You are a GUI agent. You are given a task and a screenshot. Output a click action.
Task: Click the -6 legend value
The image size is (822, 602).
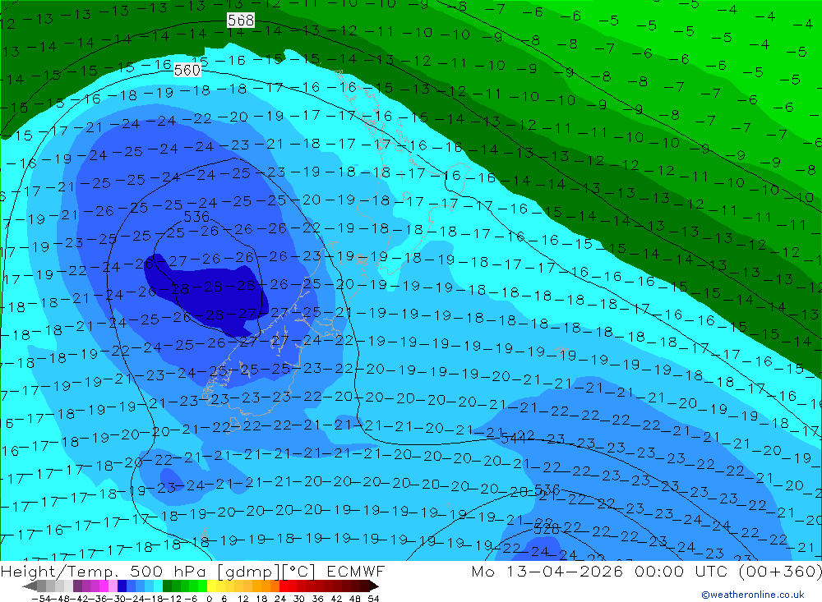[191, 599]
